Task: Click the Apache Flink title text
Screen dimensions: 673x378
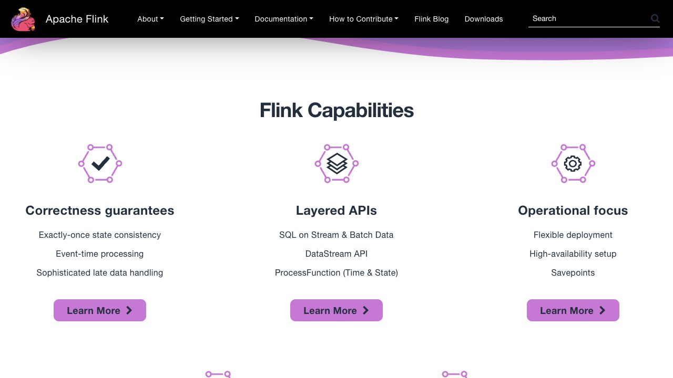Action: (x=77, y=19)
